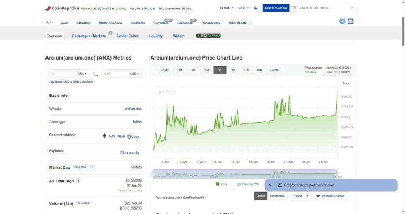This screenshot has width=405, height=214.
Task: Copy the contract address
Action: [133, 136]
